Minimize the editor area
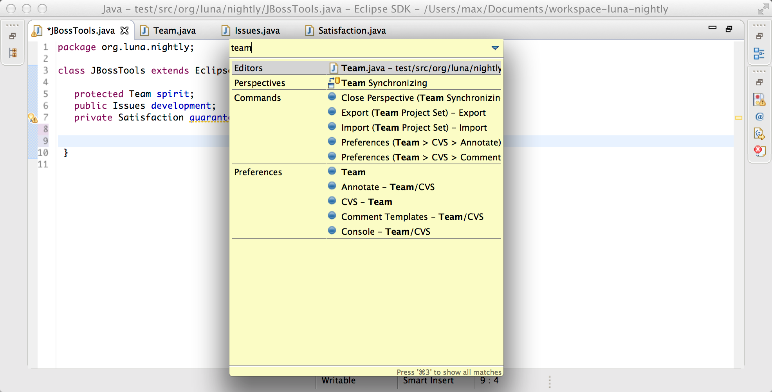This screenshot has height=392, width=772. tap(712, 28)
